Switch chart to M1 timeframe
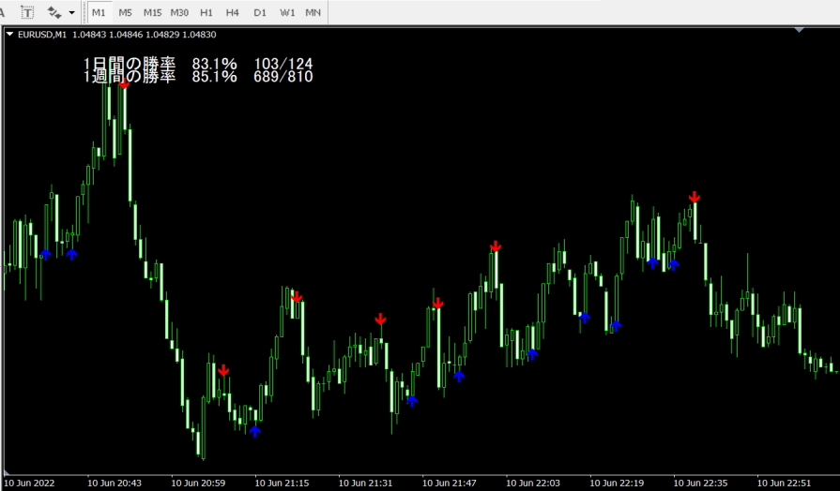 click(99, 12)
